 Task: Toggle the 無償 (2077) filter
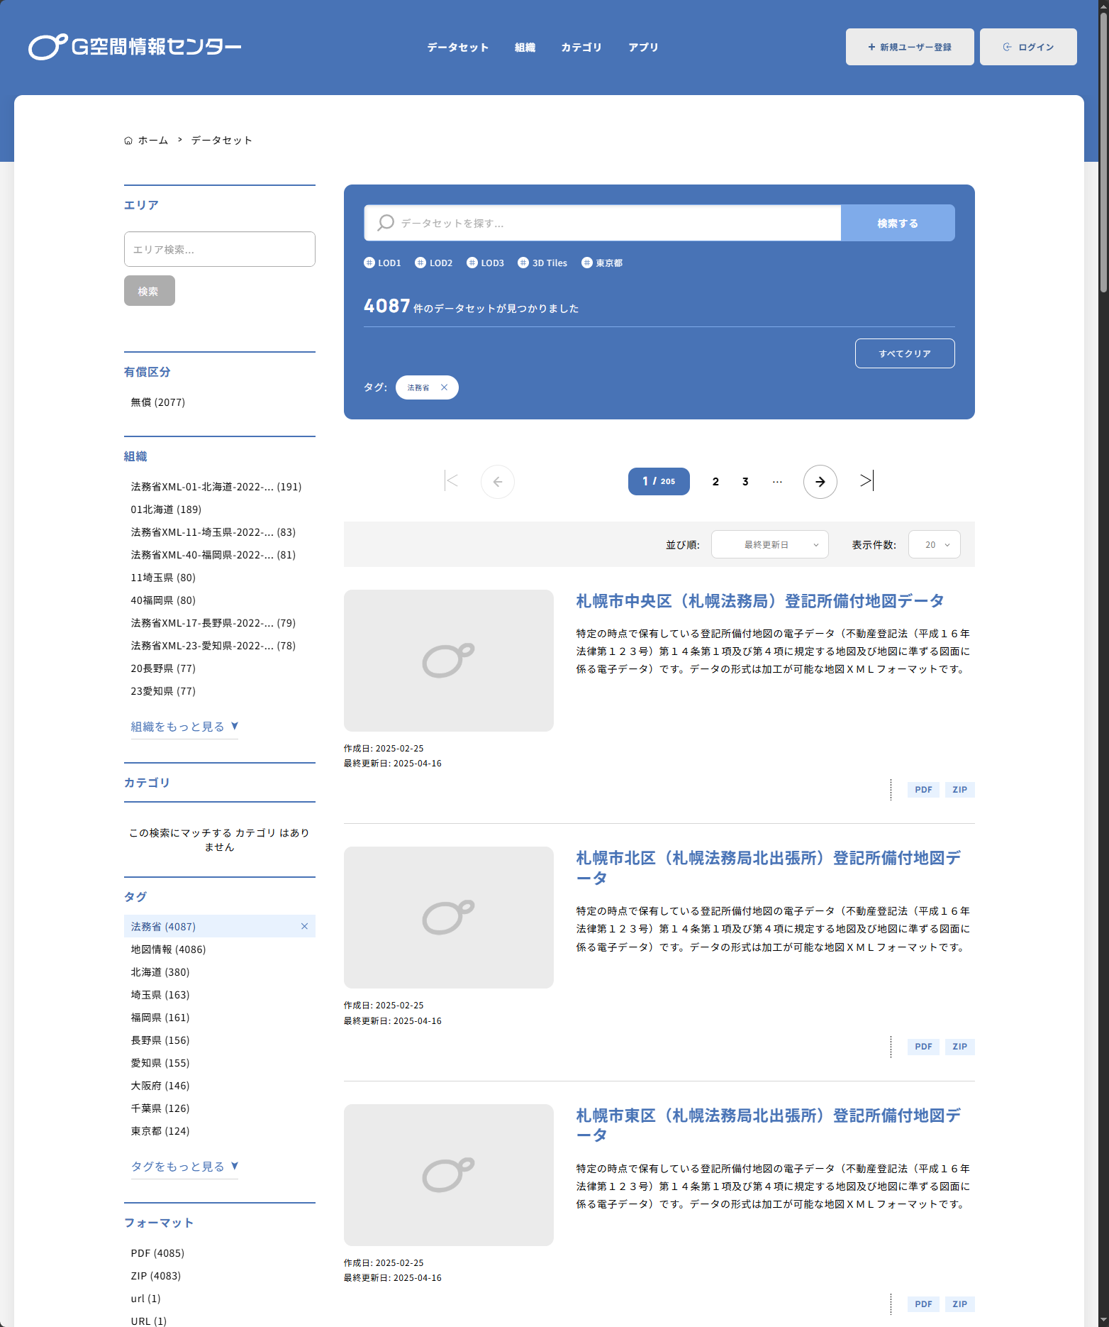coord(158,402)
